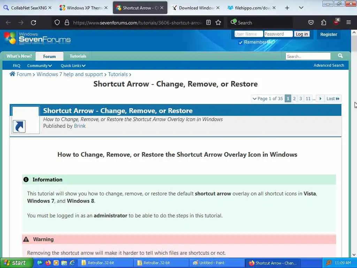Open the Extensions puzzle icon
The height and width of the screenshot is (268, 357).
point(324,22)
